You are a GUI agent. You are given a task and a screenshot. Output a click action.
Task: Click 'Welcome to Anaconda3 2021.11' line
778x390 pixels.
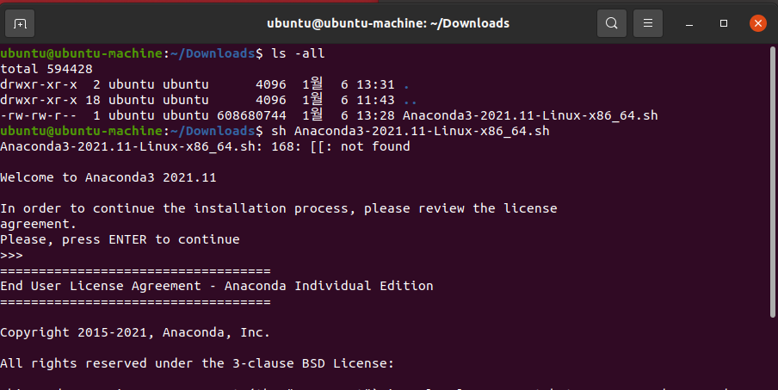tap(108, 177)
